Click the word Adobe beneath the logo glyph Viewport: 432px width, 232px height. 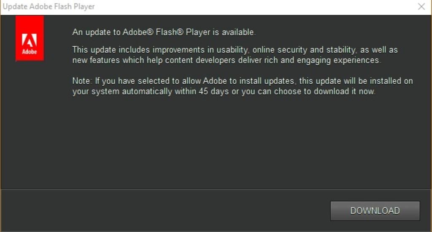pyautogui.click(x=30, y=52)
